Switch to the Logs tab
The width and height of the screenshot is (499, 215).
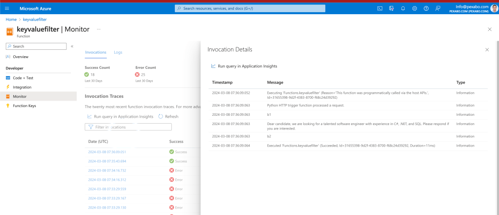[118, 52]
